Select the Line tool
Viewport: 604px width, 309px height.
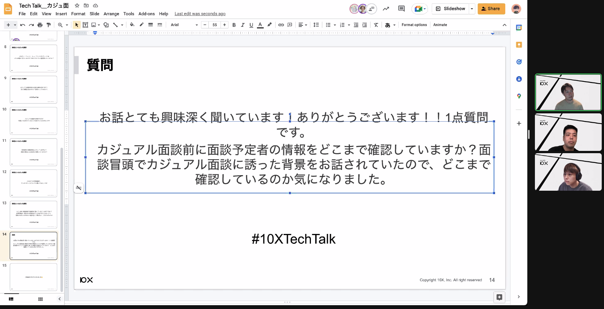click(115, 25)
